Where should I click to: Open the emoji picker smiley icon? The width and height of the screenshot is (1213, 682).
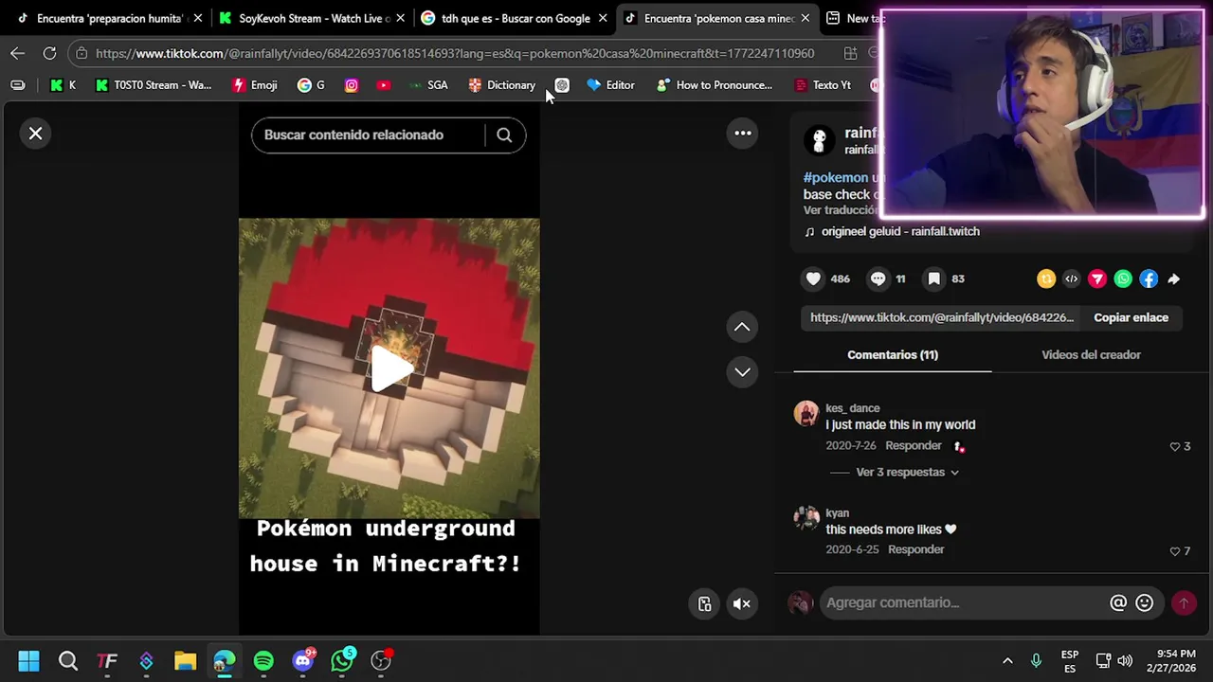(1145, 602)
